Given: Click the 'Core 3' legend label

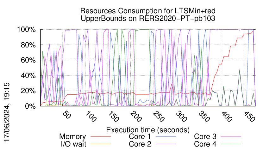Looking at the screenshot, I should pyautogui.click(x=205, y=136).
